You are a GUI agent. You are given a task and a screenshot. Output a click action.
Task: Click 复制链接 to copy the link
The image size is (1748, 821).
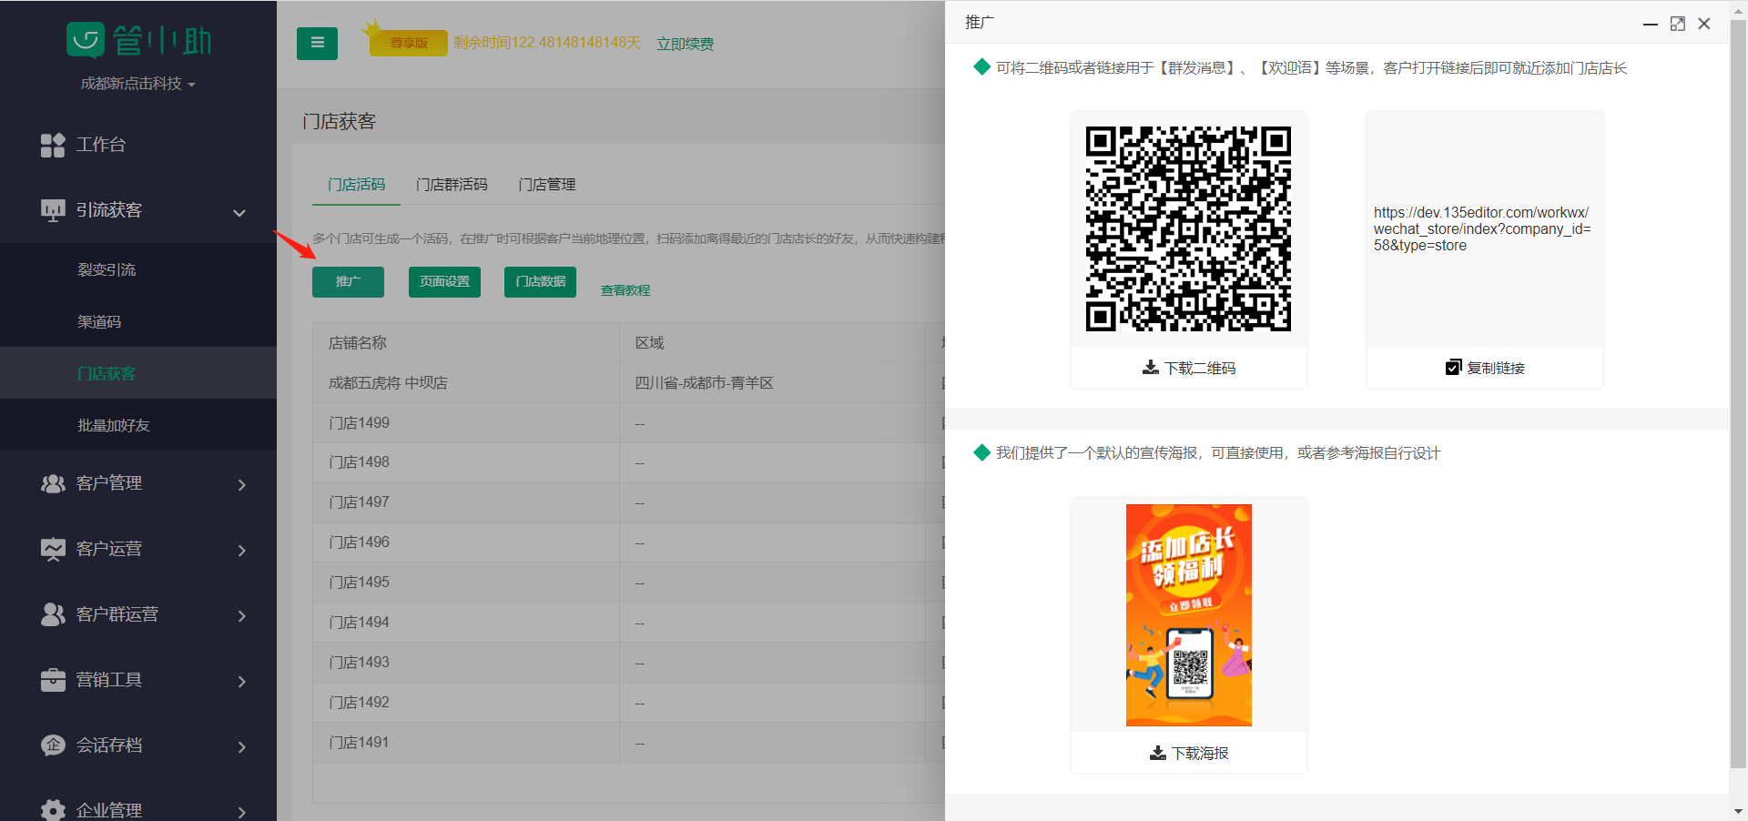(1485, 368)
